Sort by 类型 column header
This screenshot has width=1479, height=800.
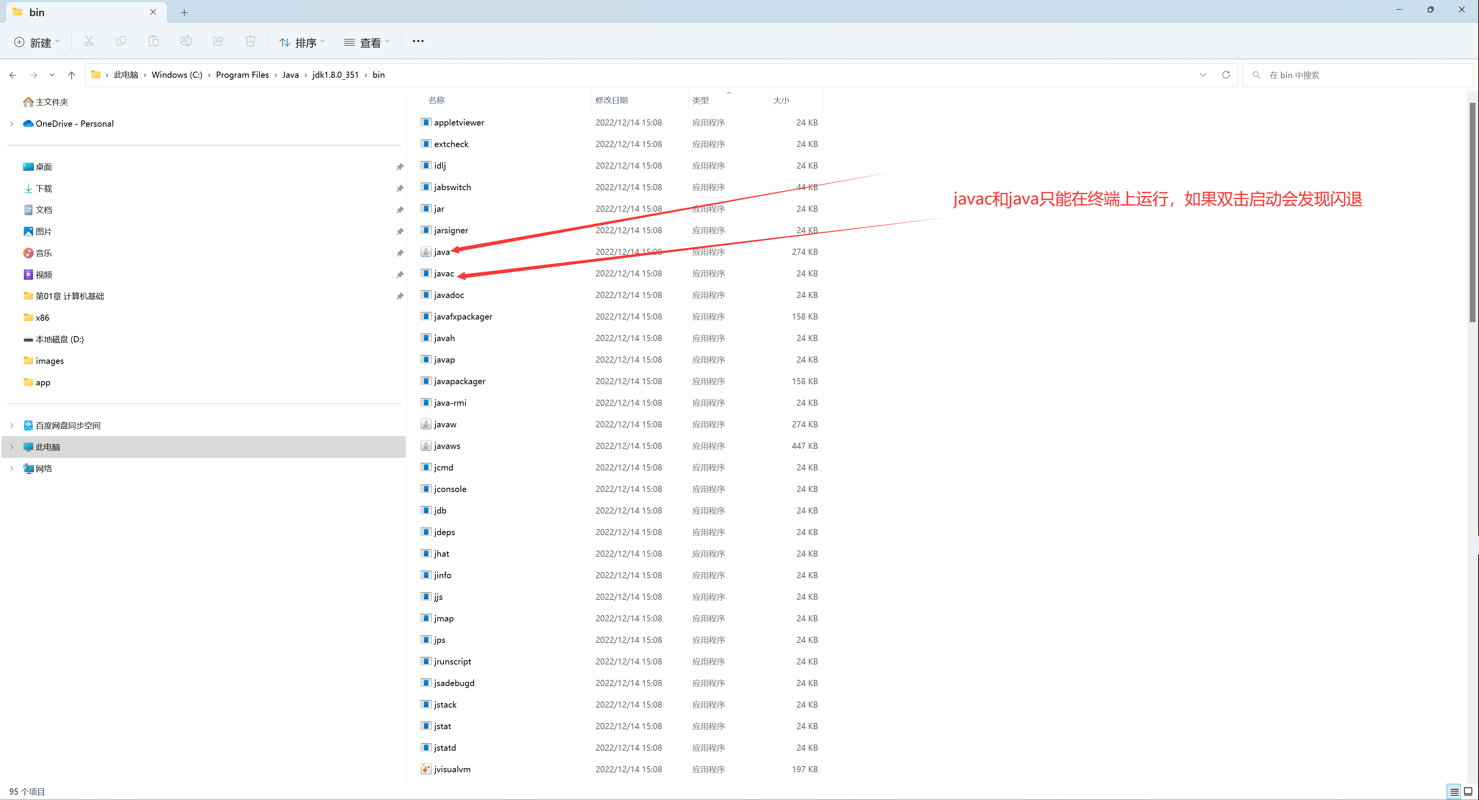pos(701,100)
